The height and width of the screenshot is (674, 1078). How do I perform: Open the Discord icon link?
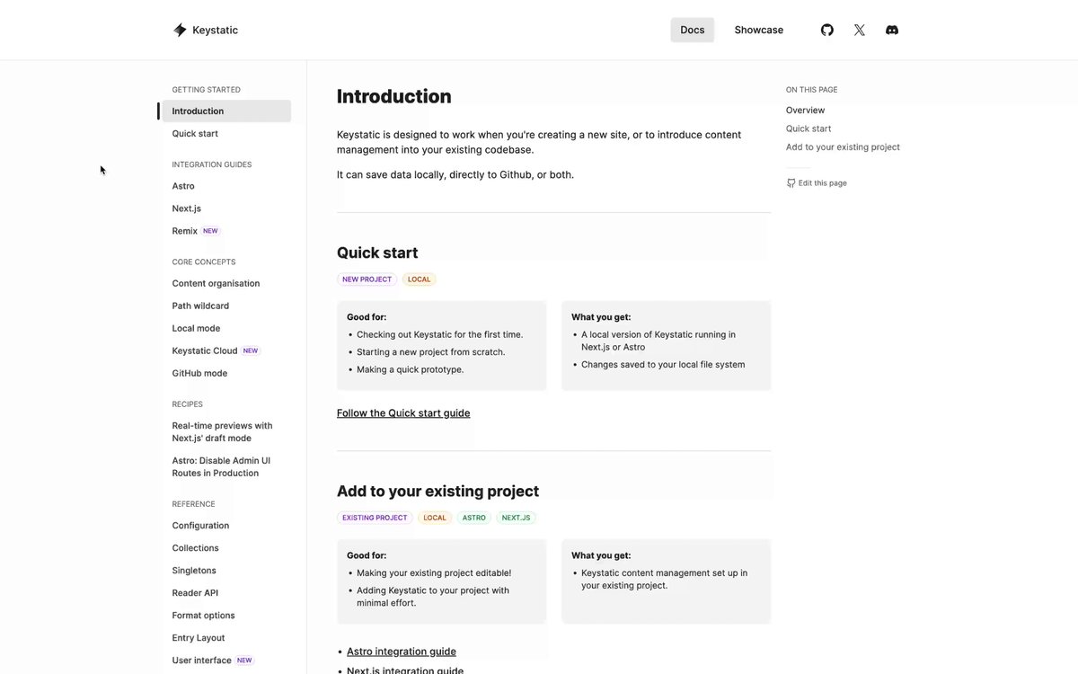click(892, 30)
